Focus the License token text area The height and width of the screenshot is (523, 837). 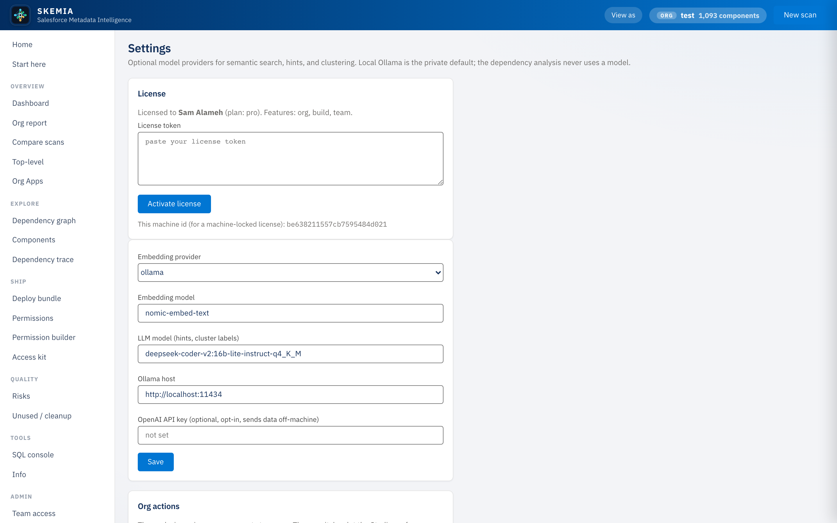coord(290,158)
